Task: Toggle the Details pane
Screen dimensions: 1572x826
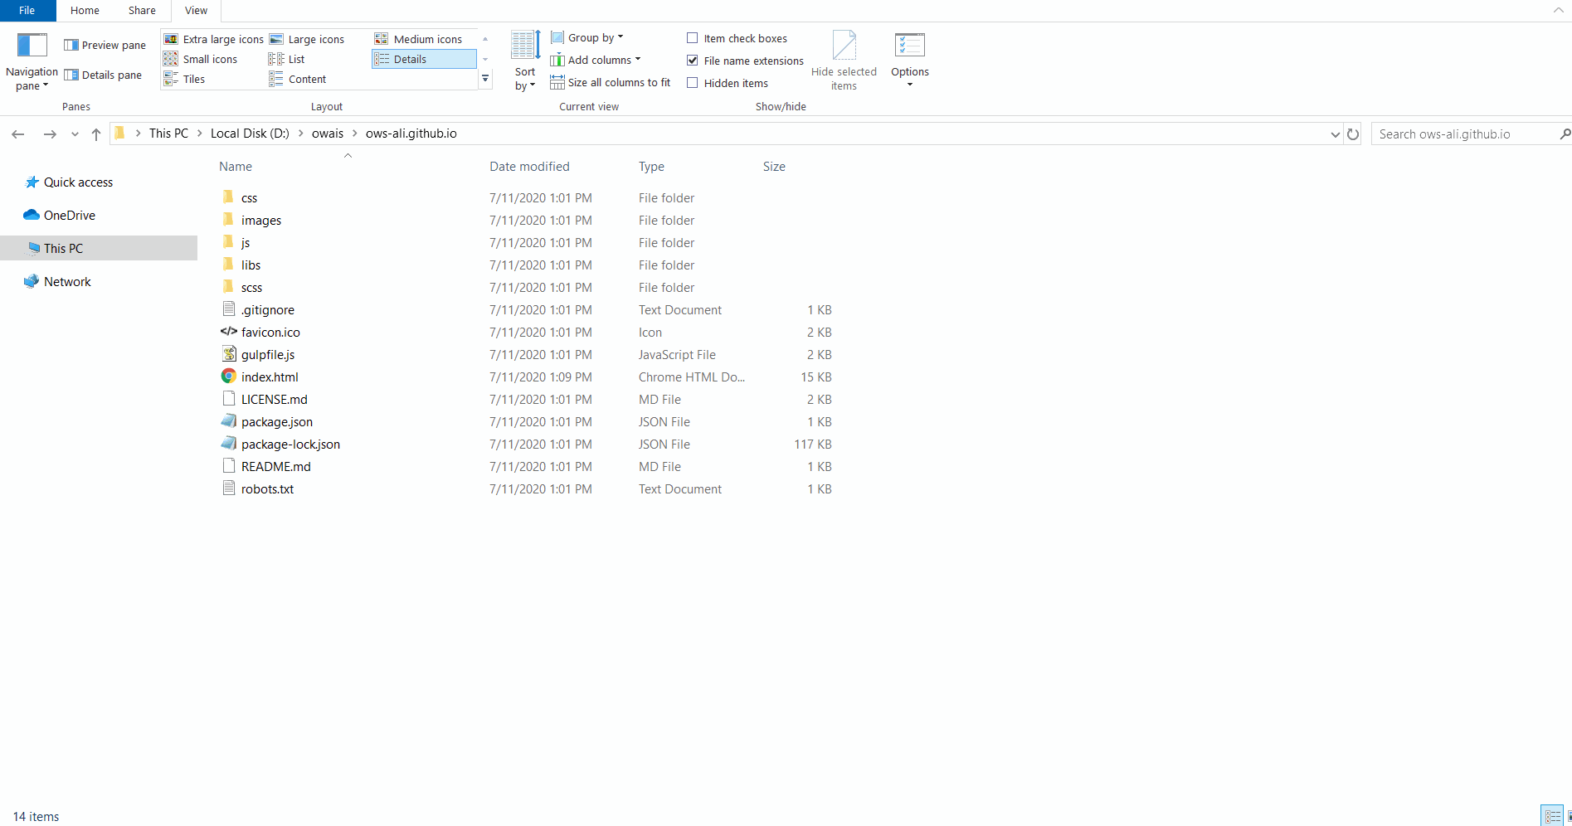Action: [103, 75]
